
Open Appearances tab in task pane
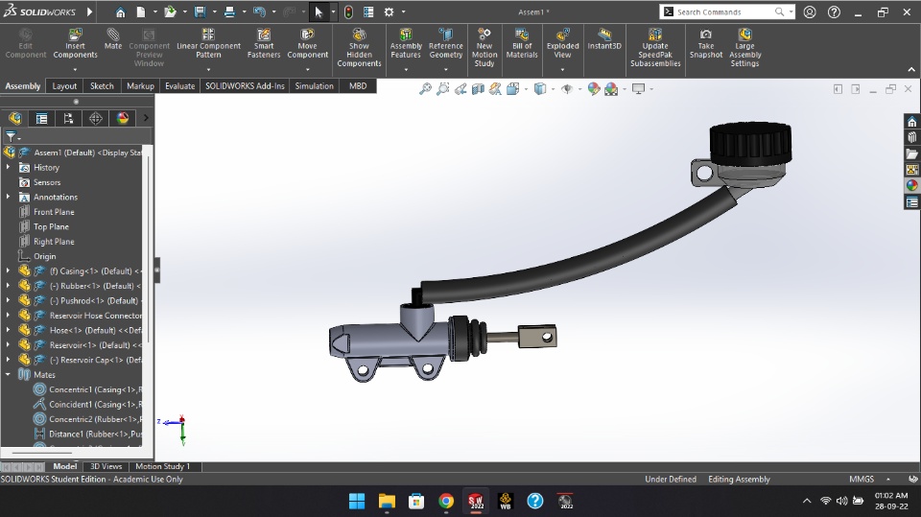[911, 186]
